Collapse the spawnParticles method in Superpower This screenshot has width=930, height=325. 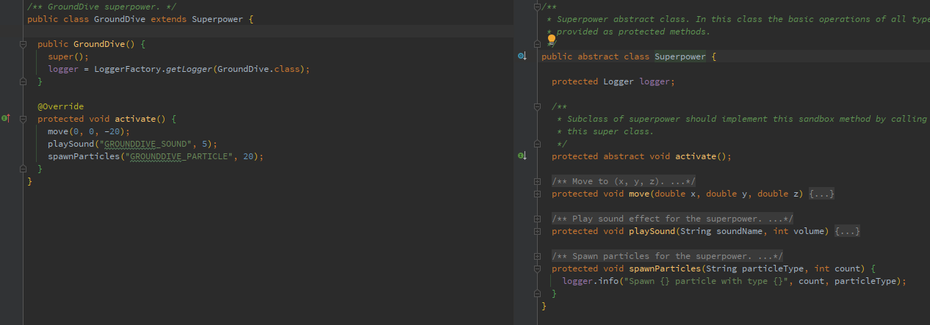pos(538,269)
